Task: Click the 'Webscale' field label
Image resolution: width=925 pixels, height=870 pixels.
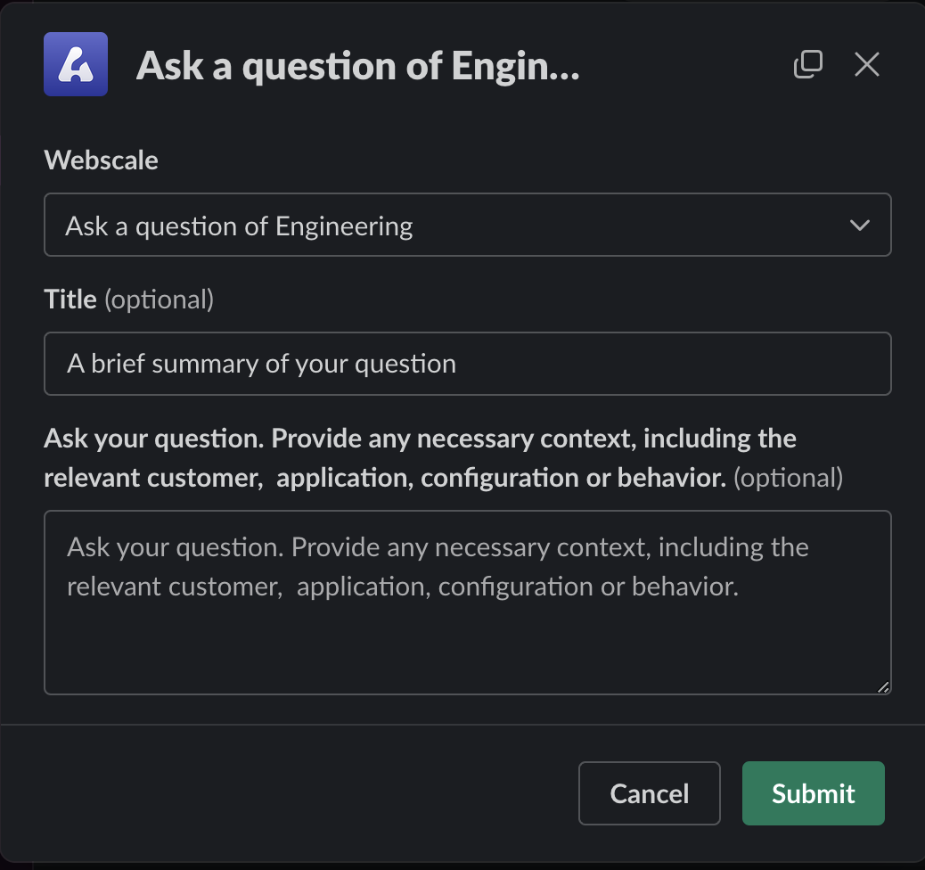Action: click(102, 160)
